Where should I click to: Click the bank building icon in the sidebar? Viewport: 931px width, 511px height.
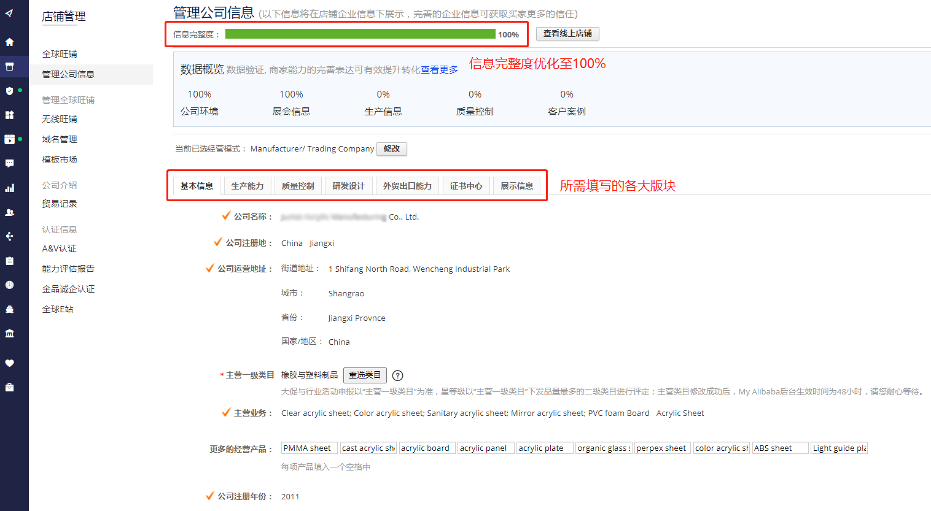pos(9,333)
